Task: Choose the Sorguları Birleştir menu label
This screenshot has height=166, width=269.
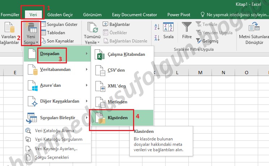Action: coord(57,118)
